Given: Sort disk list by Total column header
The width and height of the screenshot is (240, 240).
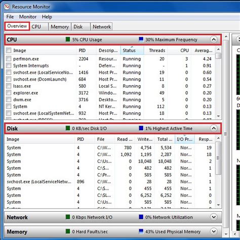Looking at the screenshot, I should (165, 139).
